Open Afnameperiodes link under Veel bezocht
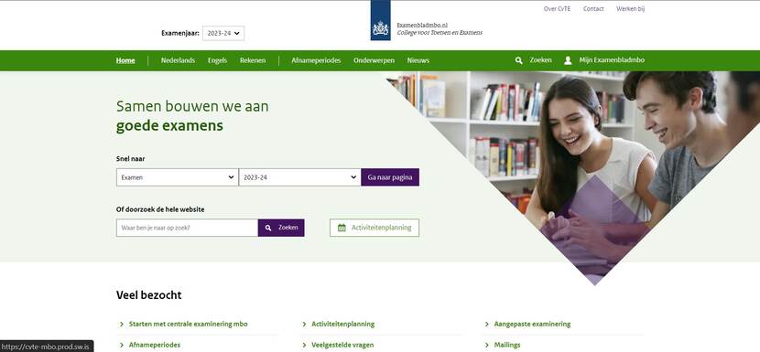This screenshot has height=352, width=760. (155, 346)
